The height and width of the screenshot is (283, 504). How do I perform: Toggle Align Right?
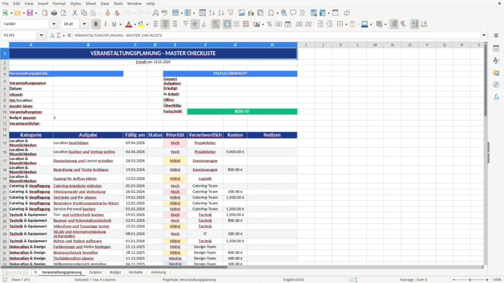pos(175,24)
